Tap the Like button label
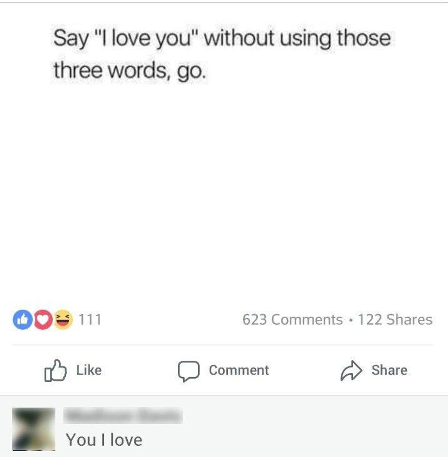448x457 pixels. pos(89,370)
